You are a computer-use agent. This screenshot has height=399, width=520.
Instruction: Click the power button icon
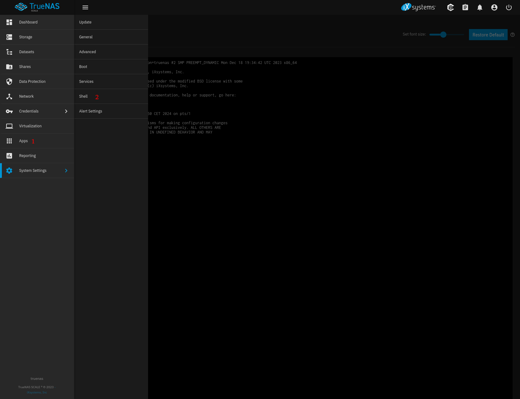pos(509,7)
